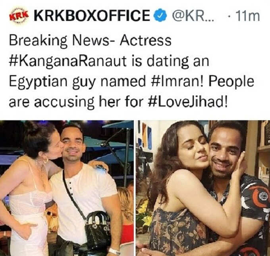Open the #LoveJihad hashtag

(x=188, y=102)
